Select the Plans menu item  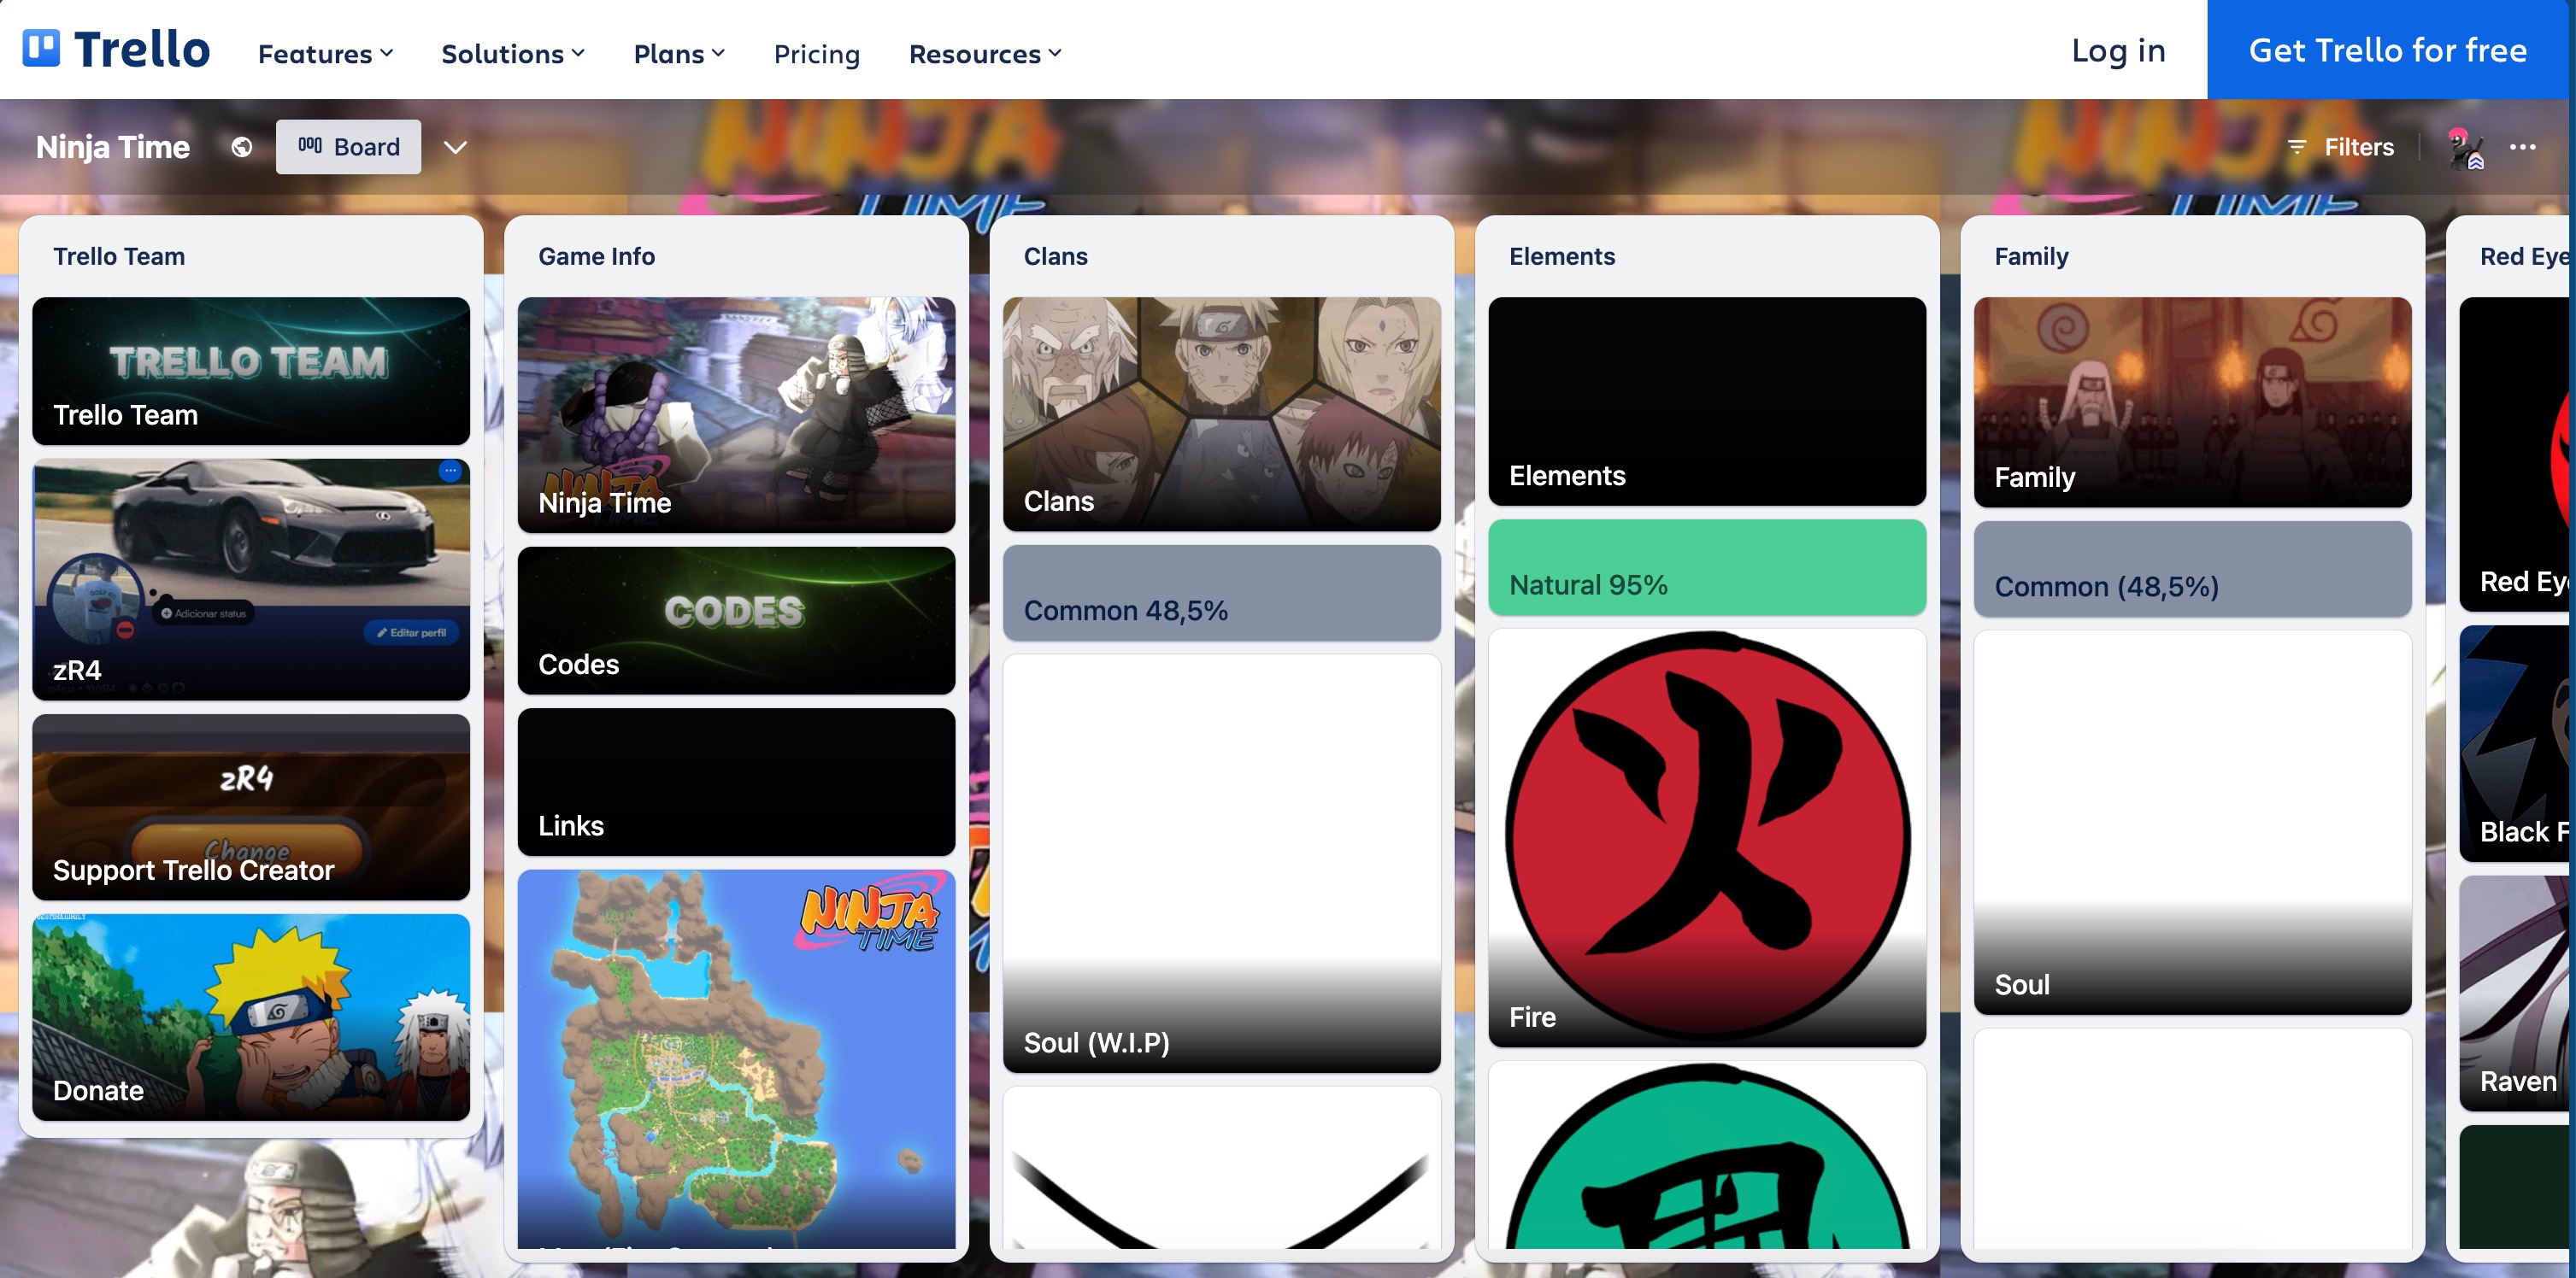pyautogui.click(x=677, y=53)
